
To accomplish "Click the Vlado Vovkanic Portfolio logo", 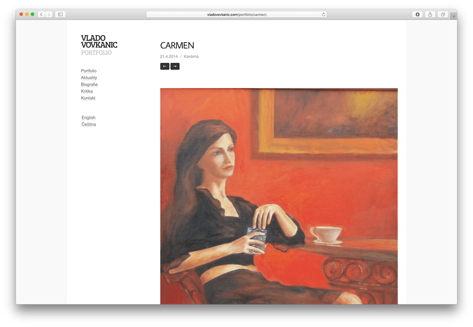I will coord(99,45).
